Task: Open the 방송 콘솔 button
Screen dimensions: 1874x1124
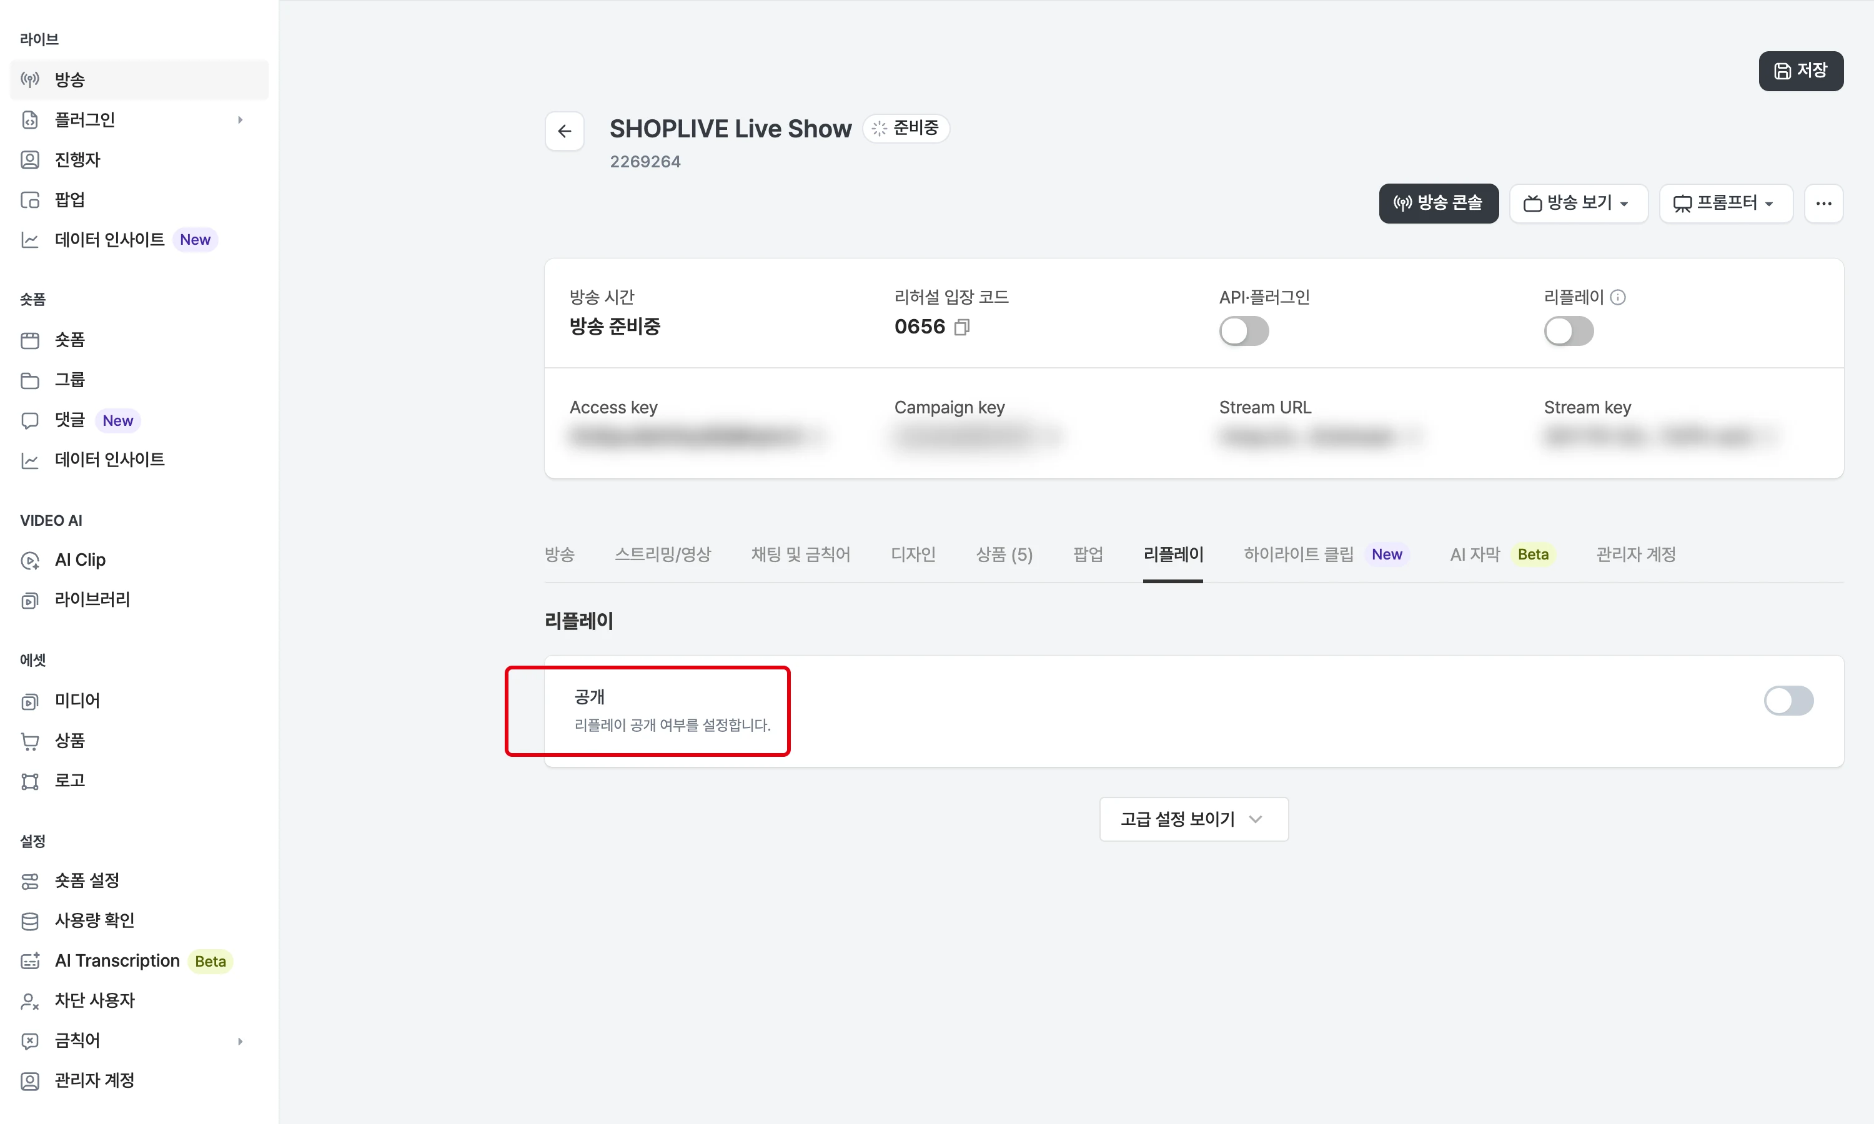Action: pos(1438,203)
